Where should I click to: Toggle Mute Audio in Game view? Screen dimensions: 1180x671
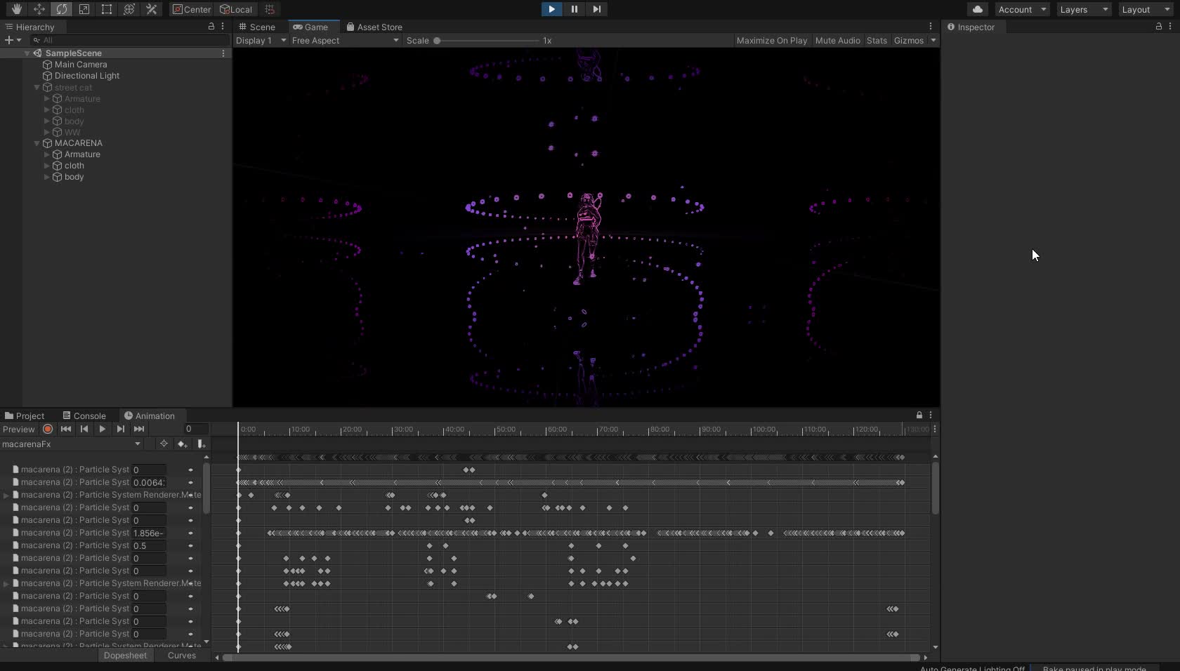[x=837, y=41]
